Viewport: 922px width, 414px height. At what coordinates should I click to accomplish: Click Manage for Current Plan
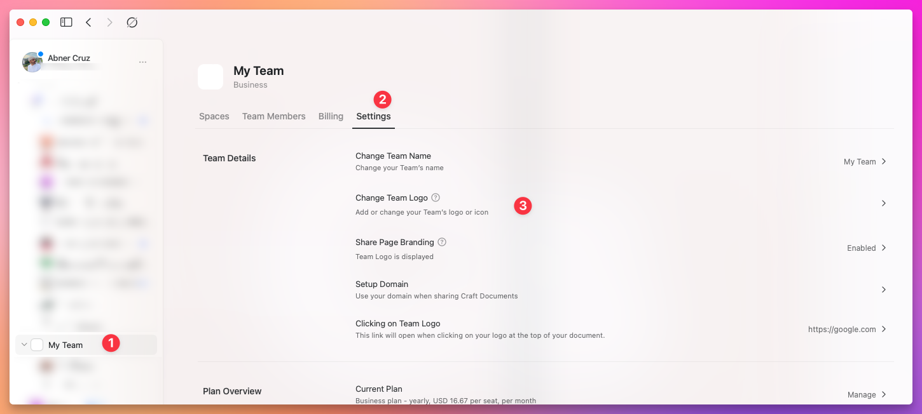tap(862, 395)
